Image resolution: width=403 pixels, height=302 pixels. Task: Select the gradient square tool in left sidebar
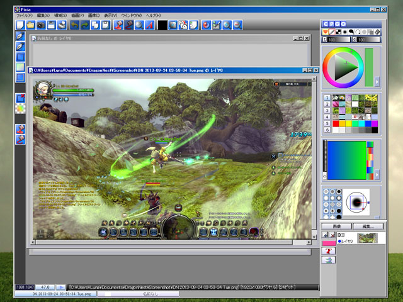(20, 67)
